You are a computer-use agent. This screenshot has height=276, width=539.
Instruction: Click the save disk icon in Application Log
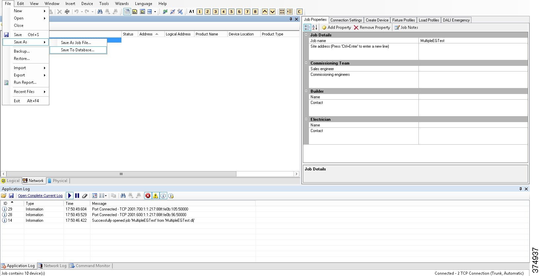click(11, 196)
